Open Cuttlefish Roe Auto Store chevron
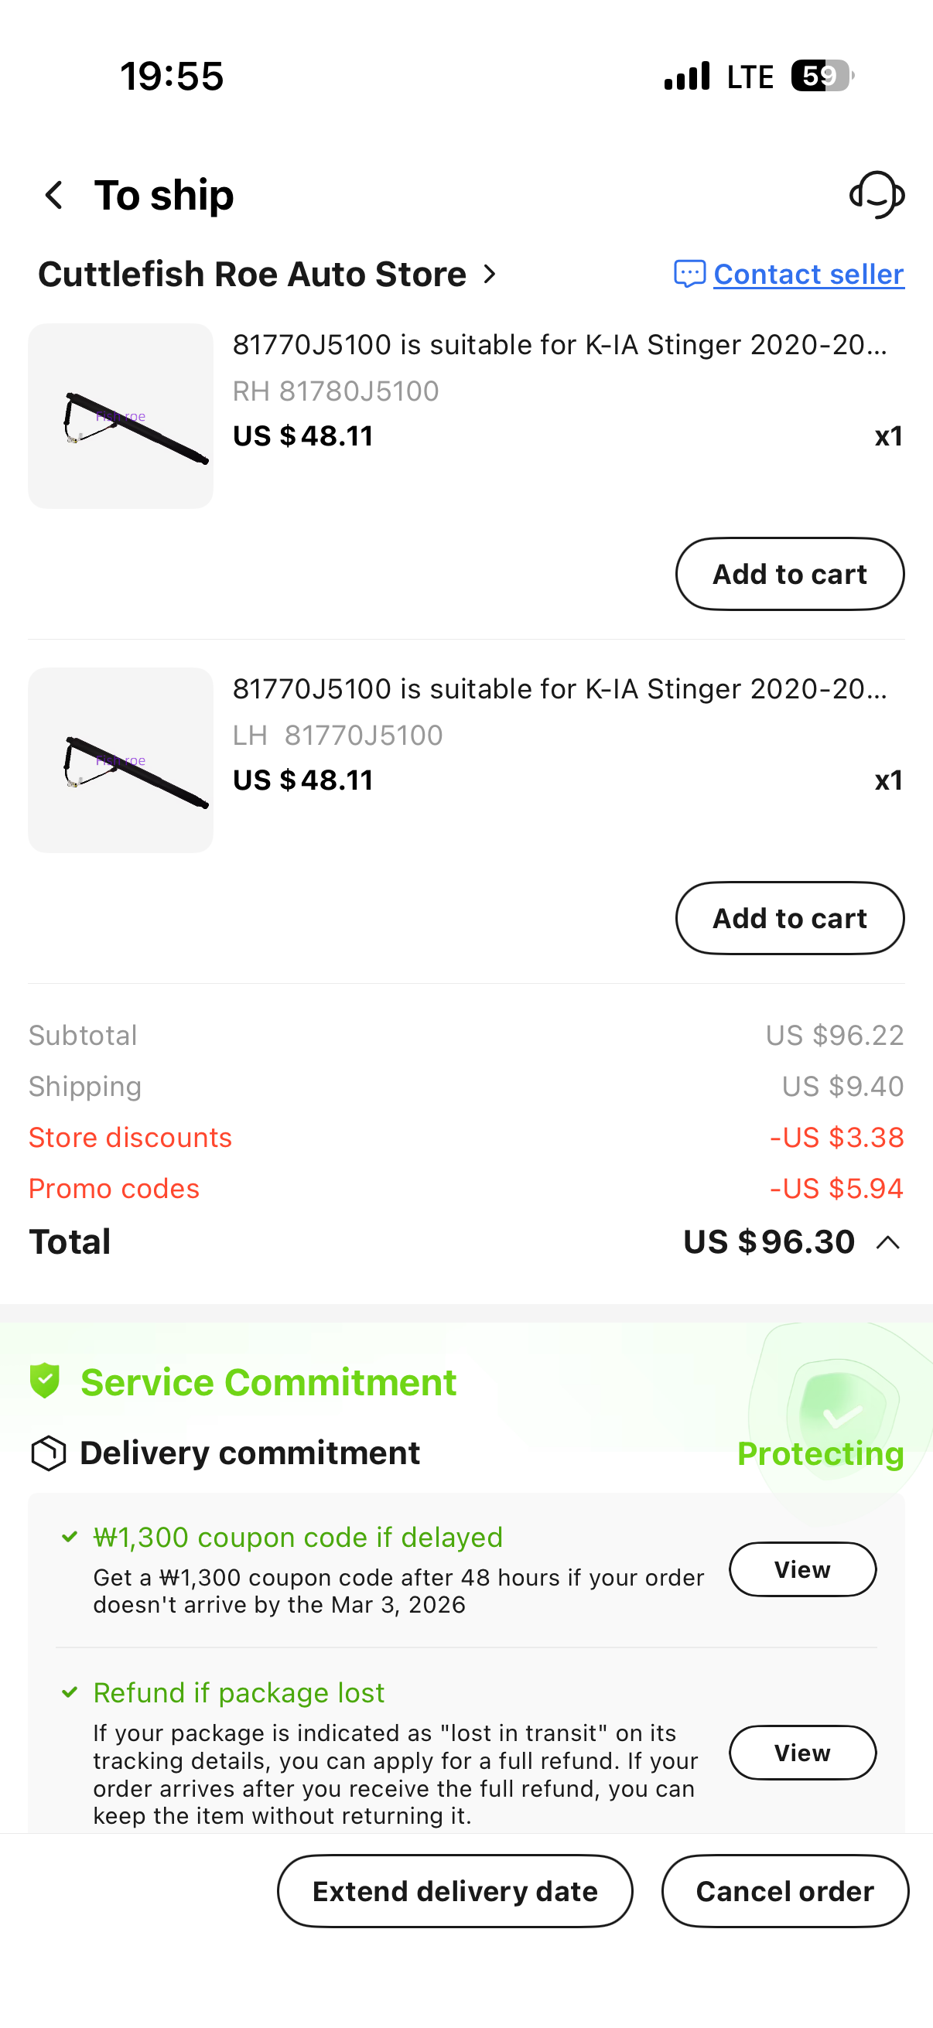This screenshot has height=2028, width=933. pyautogui.click(x=490, y=274)
